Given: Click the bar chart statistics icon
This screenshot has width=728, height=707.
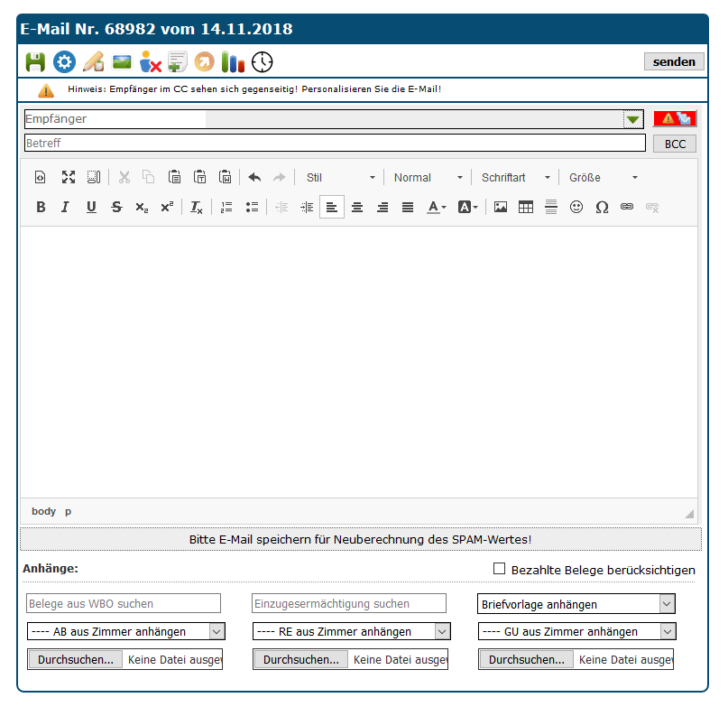Looking at the screenshot, I should pos(234,62).
